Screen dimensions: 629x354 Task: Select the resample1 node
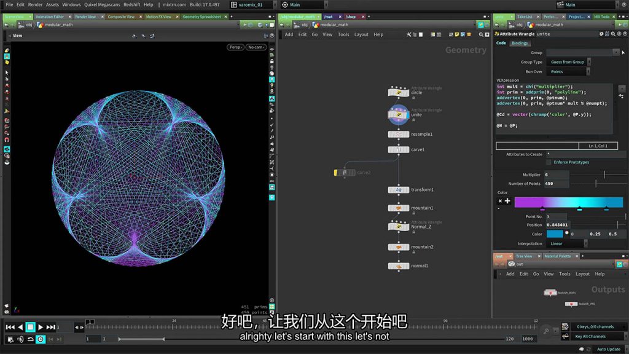click(x=398, y=134)
